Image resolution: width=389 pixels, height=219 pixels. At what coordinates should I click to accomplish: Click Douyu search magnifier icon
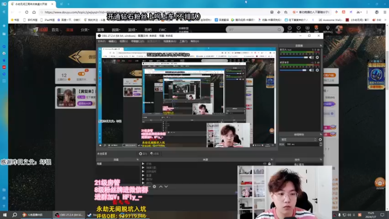coord(279,30)
